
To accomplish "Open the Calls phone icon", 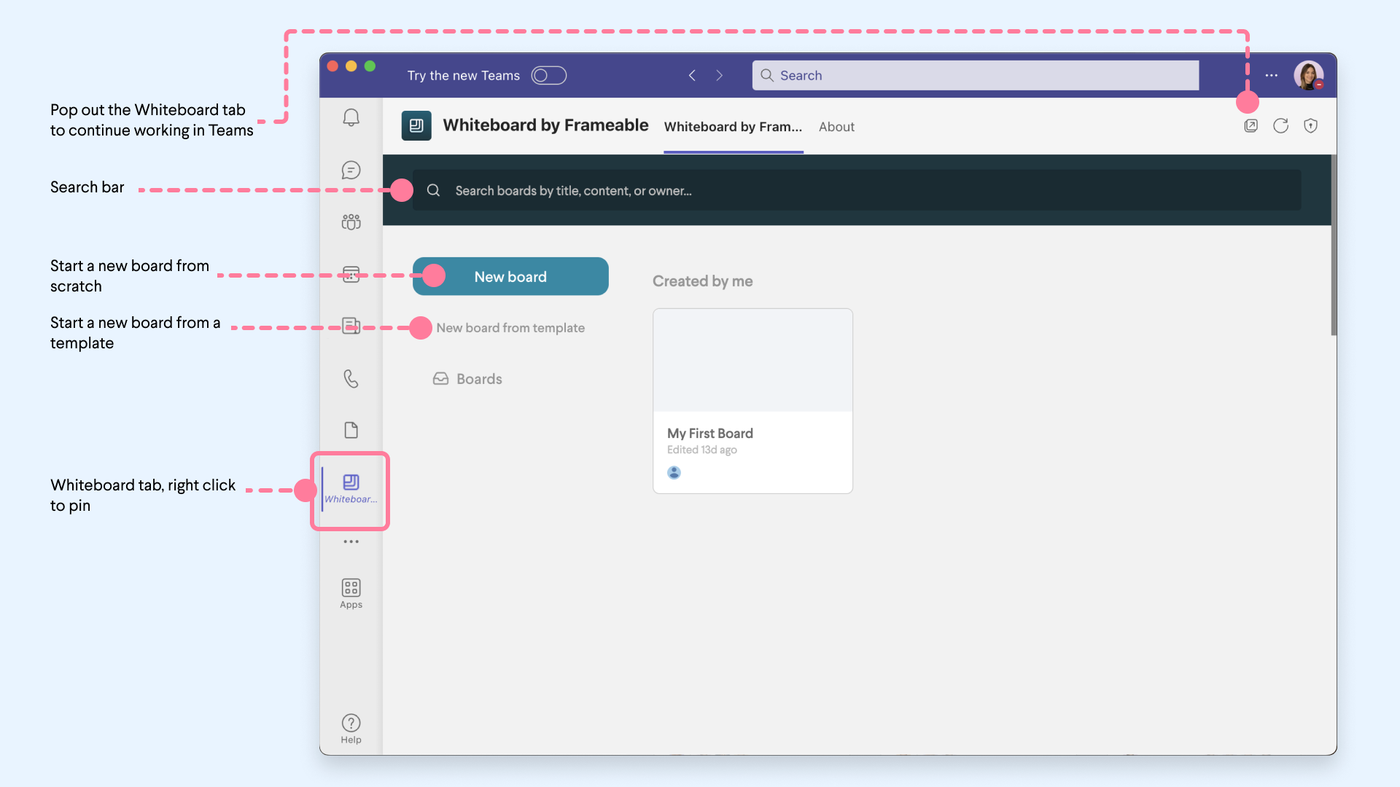I will coord(351,378).
